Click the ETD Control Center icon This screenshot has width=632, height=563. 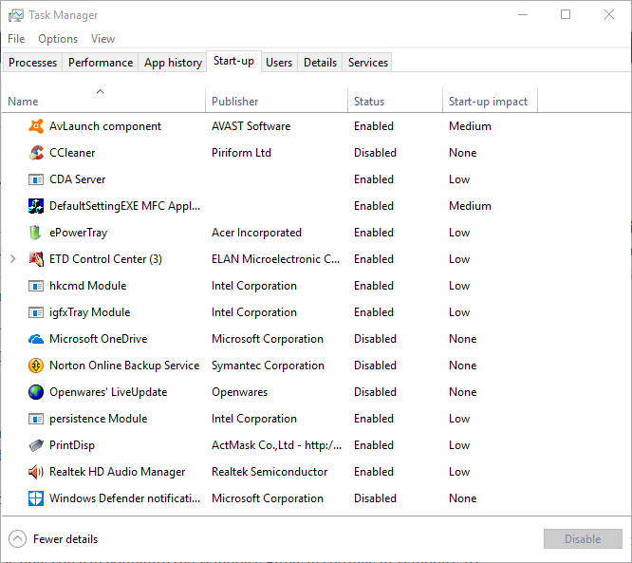tap(36, 259)
